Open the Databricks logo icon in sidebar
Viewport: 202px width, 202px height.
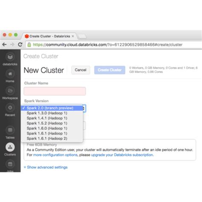coord(10,57)
